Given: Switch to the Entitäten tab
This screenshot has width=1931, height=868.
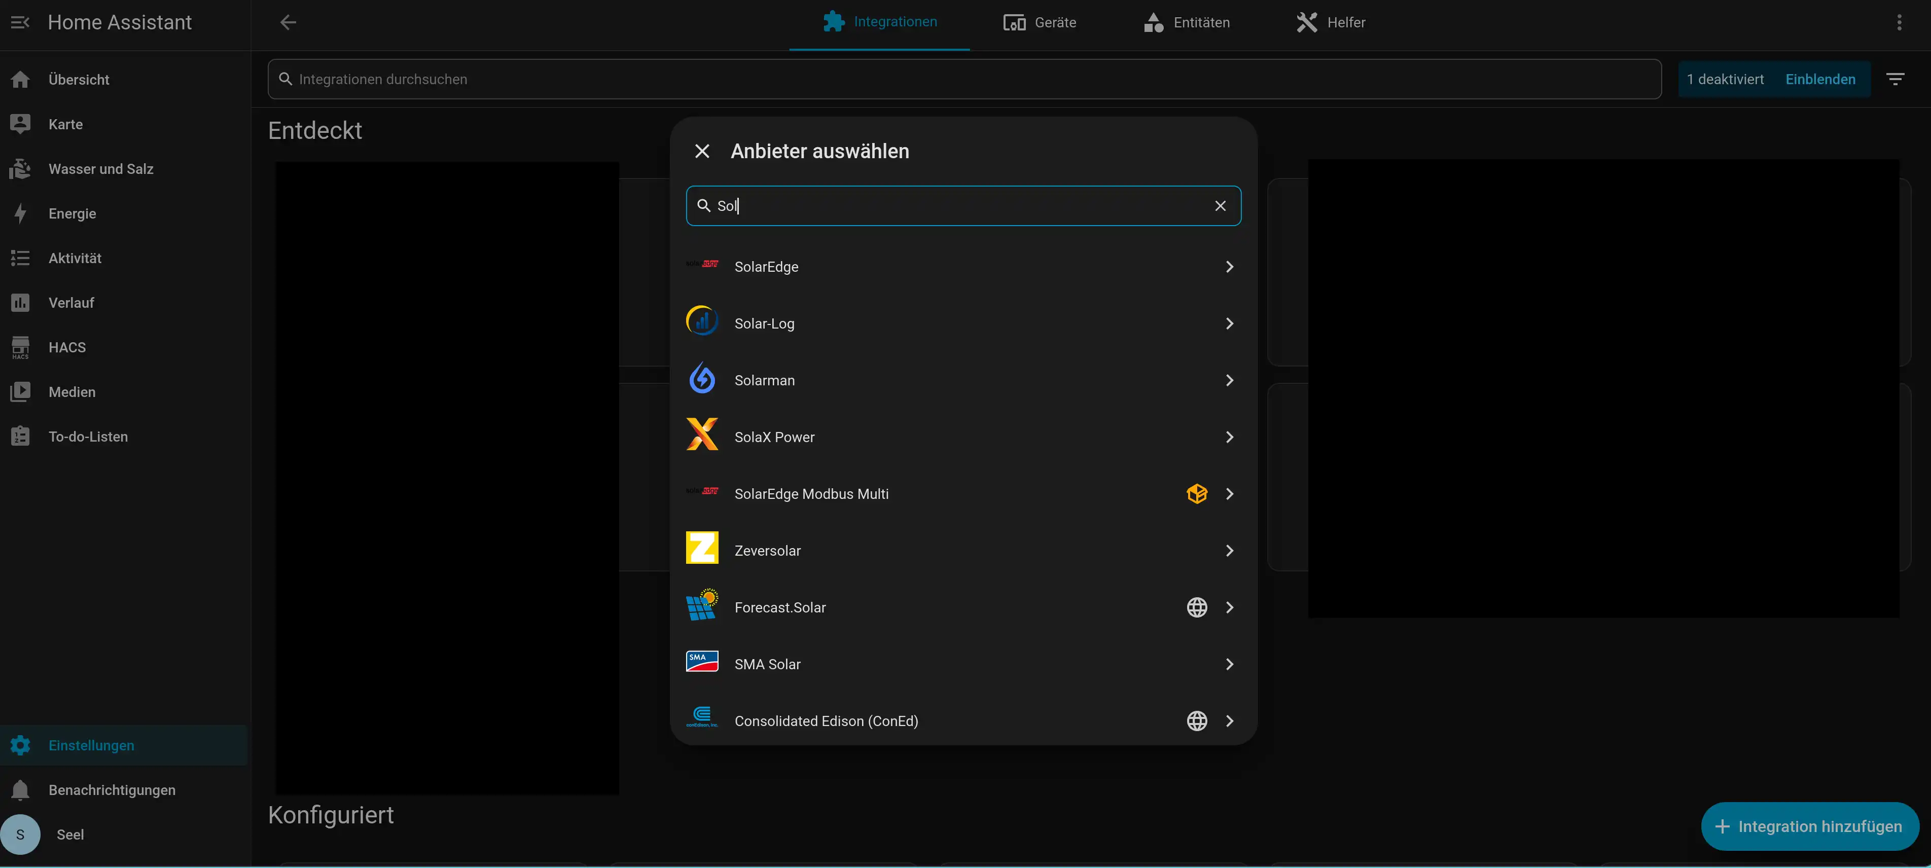Looking at the screenshot, I should coord(1187,22).
